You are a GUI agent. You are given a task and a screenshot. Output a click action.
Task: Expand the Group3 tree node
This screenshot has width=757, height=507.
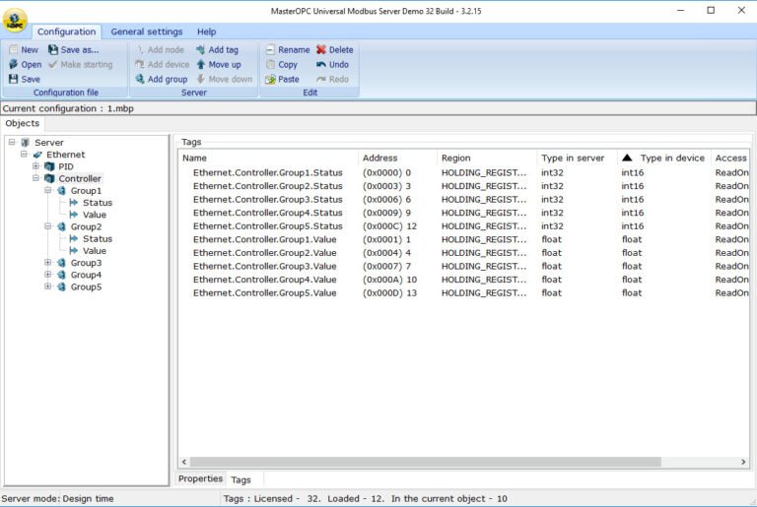pyautogui.click(x=47, y=263)
